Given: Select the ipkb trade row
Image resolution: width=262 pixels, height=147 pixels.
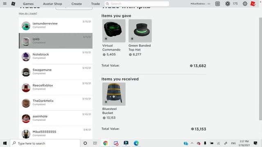Looking at the screenshot, I should 56,41.
